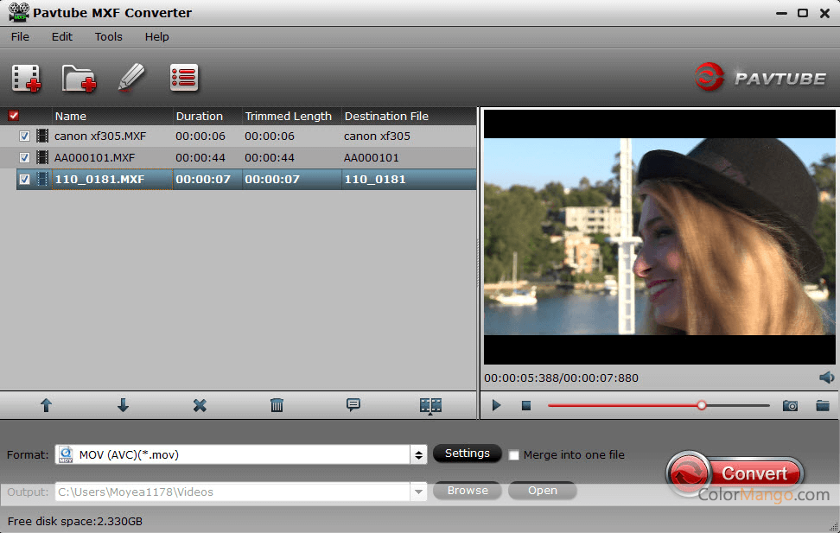Click the film icon beside 110_0181.MXF
The height and width of the screenshot is (533, 840).
coord(42,179)
